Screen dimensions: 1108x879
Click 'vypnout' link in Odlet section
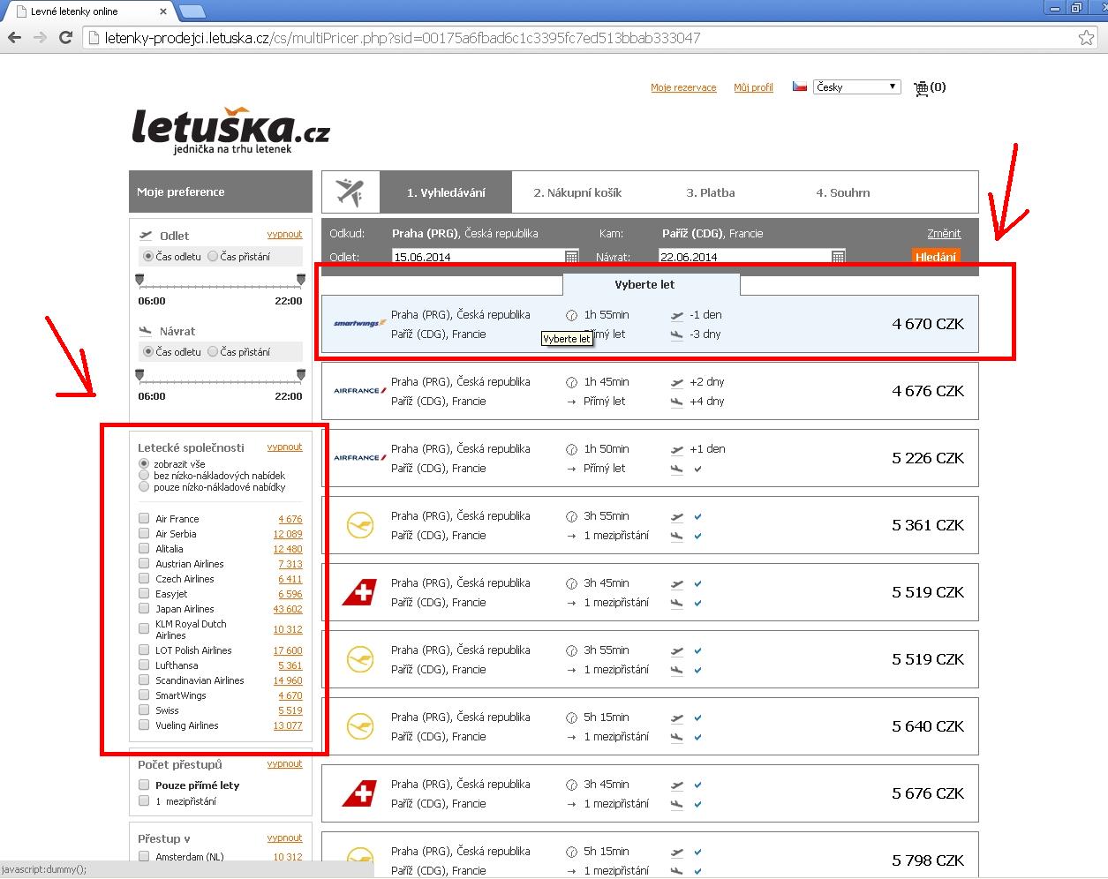(284, 235)
